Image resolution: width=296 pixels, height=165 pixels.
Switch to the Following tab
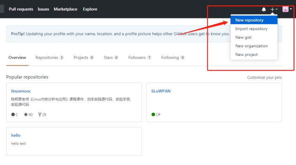click(x=173, y=57)
